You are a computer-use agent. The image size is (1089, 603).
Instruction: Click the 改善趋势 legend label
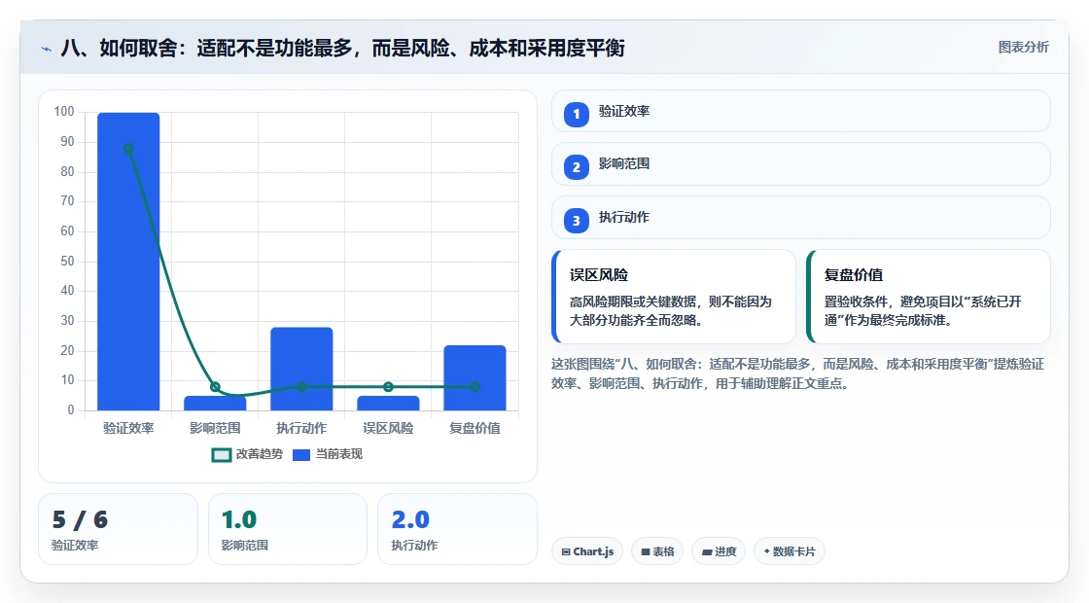coord(260,454)
